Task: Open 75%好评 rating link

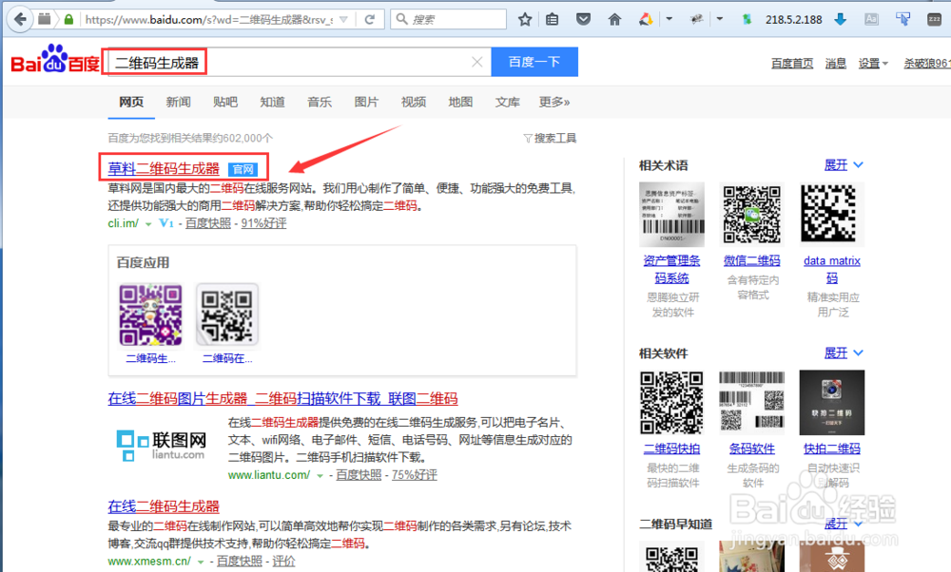Action: (x=415, y=475)
